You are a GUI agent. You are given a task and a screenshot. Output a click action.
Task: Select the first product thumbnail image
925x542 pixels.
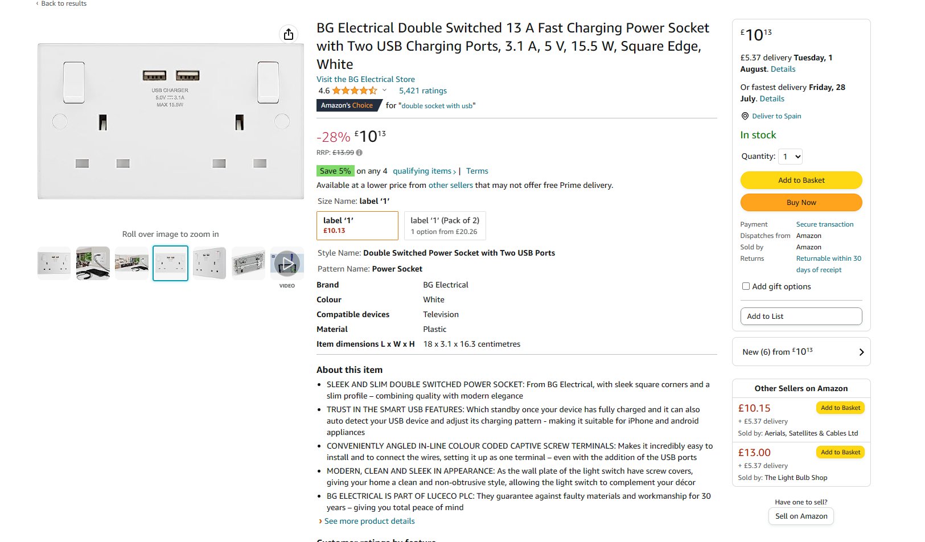(x=54, y=263)
